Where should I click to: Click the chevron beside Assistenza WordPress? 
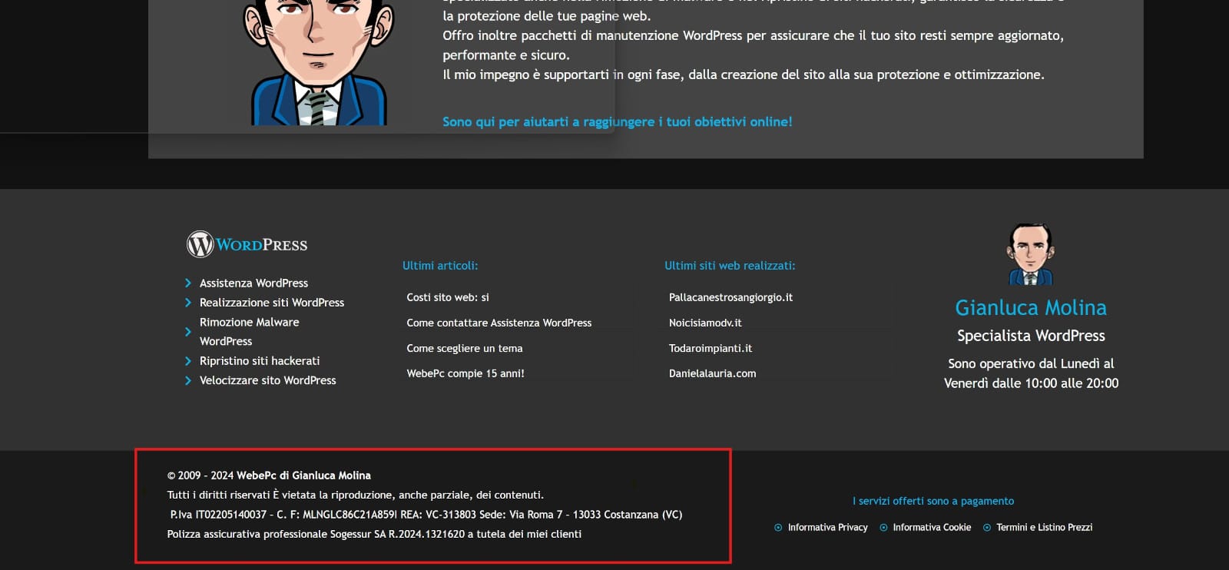pyautogui.click(x=188, y=283)
